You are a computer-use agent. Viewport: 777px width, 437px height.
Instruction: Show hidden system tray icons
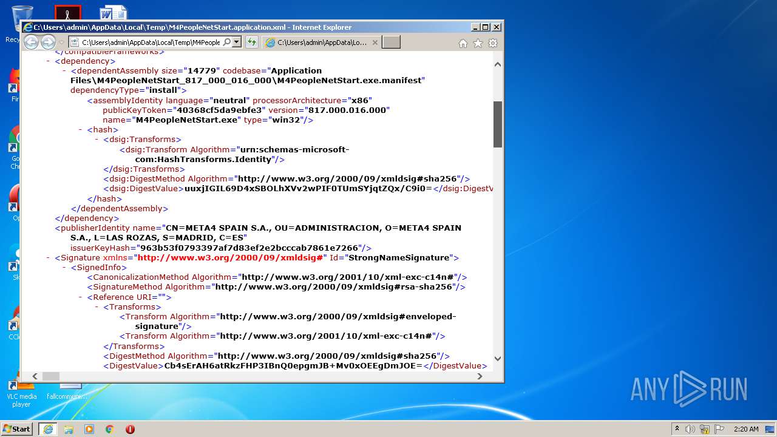[677, 429]
